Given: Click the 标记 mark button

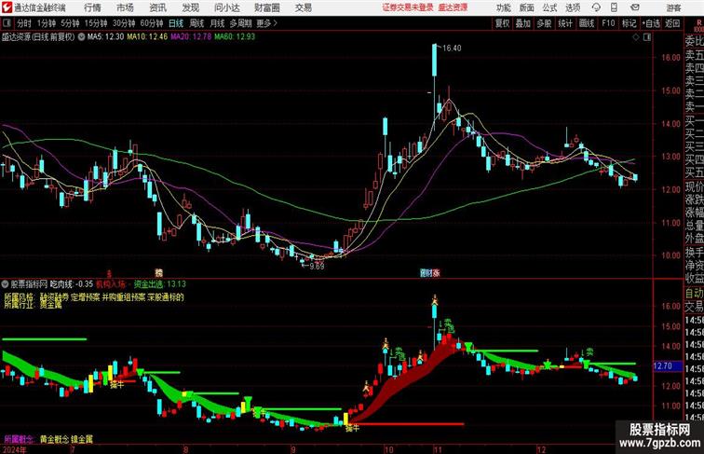Looking at the screenshot, I should point(629,23).
